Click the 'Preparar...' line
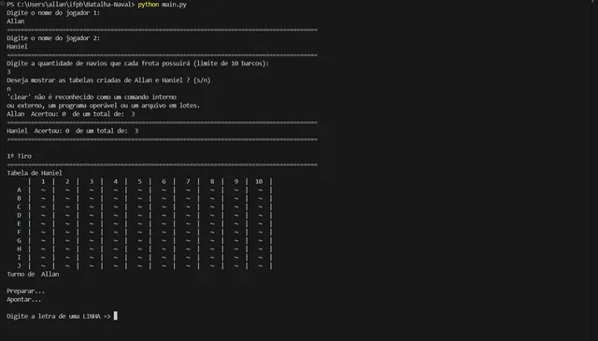 point(25,291)
